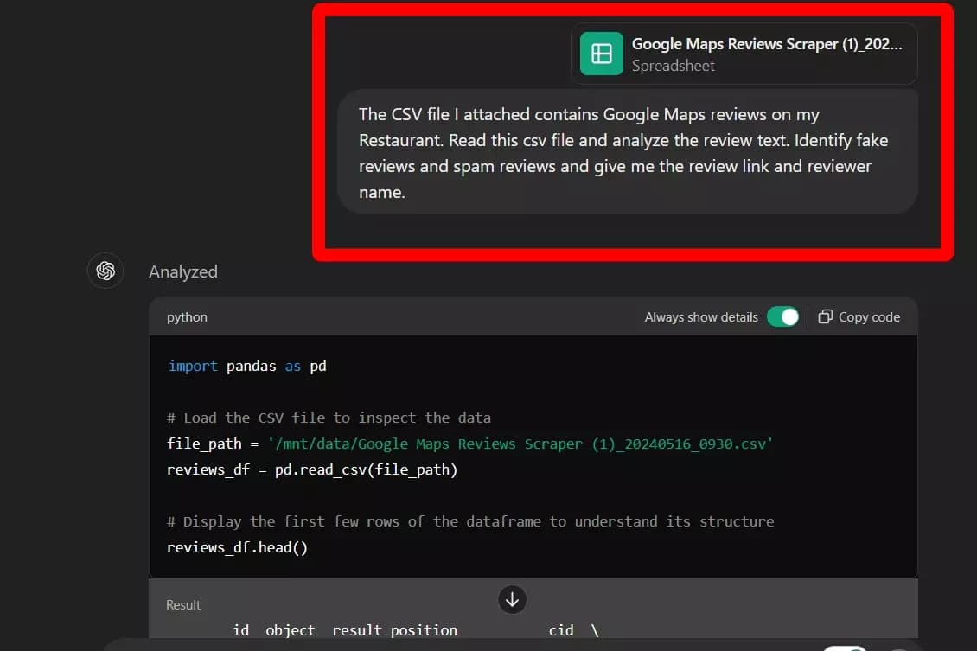Collapse the Analyzed code section
The image size is (977, 651).
182,271
